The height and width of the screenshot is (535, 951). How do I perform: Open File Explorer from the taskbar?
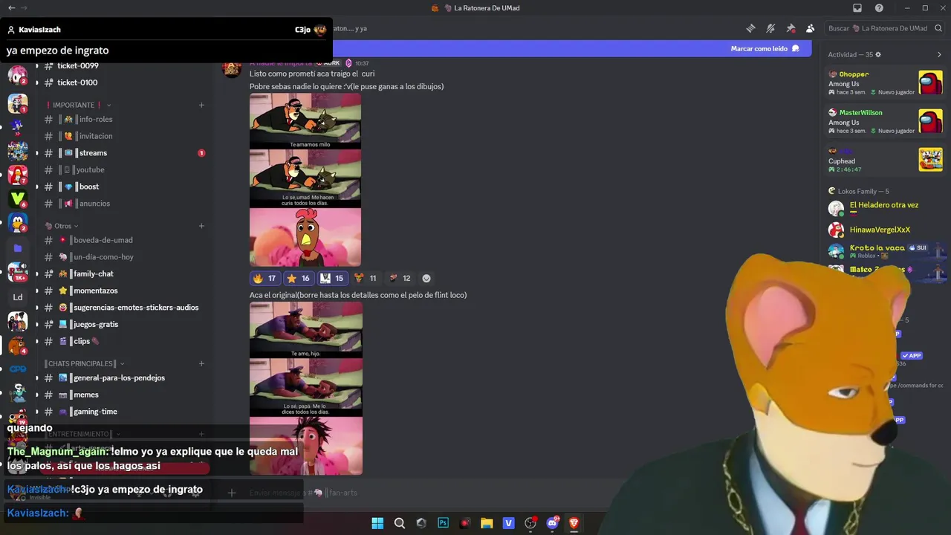coord(487,523)
